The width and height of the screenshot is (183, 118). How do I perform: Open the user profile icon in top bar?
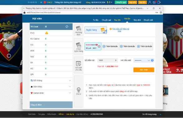coord(150,2)
